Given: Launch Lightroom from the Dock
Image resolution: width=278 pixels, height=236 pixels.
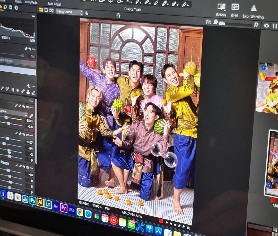Looking at the screenshot, I should coord(48,204).
